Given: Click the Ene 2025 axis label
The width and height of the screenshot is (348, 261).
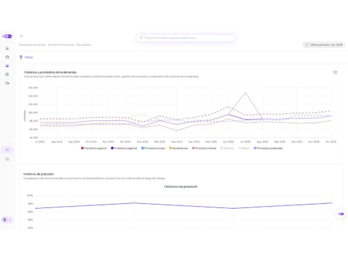Looking at the screenshot, I should click(x=143, y=141).
